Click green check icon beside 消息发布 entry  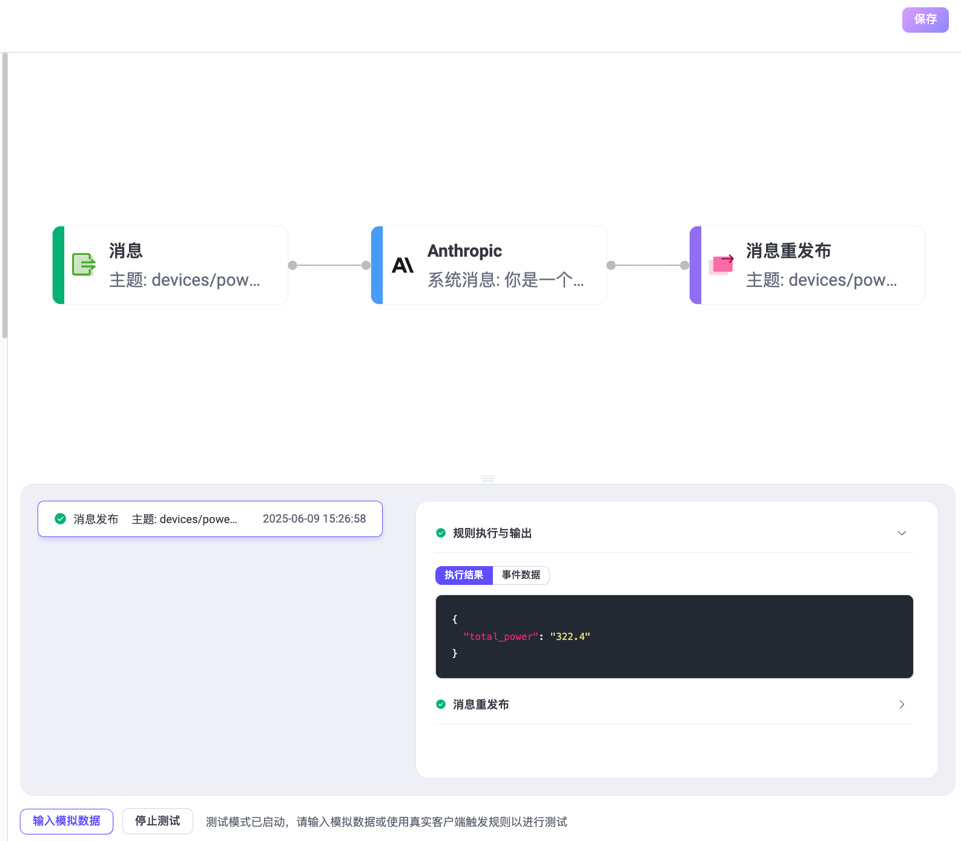pyautogui.click(x=61, y=519)
